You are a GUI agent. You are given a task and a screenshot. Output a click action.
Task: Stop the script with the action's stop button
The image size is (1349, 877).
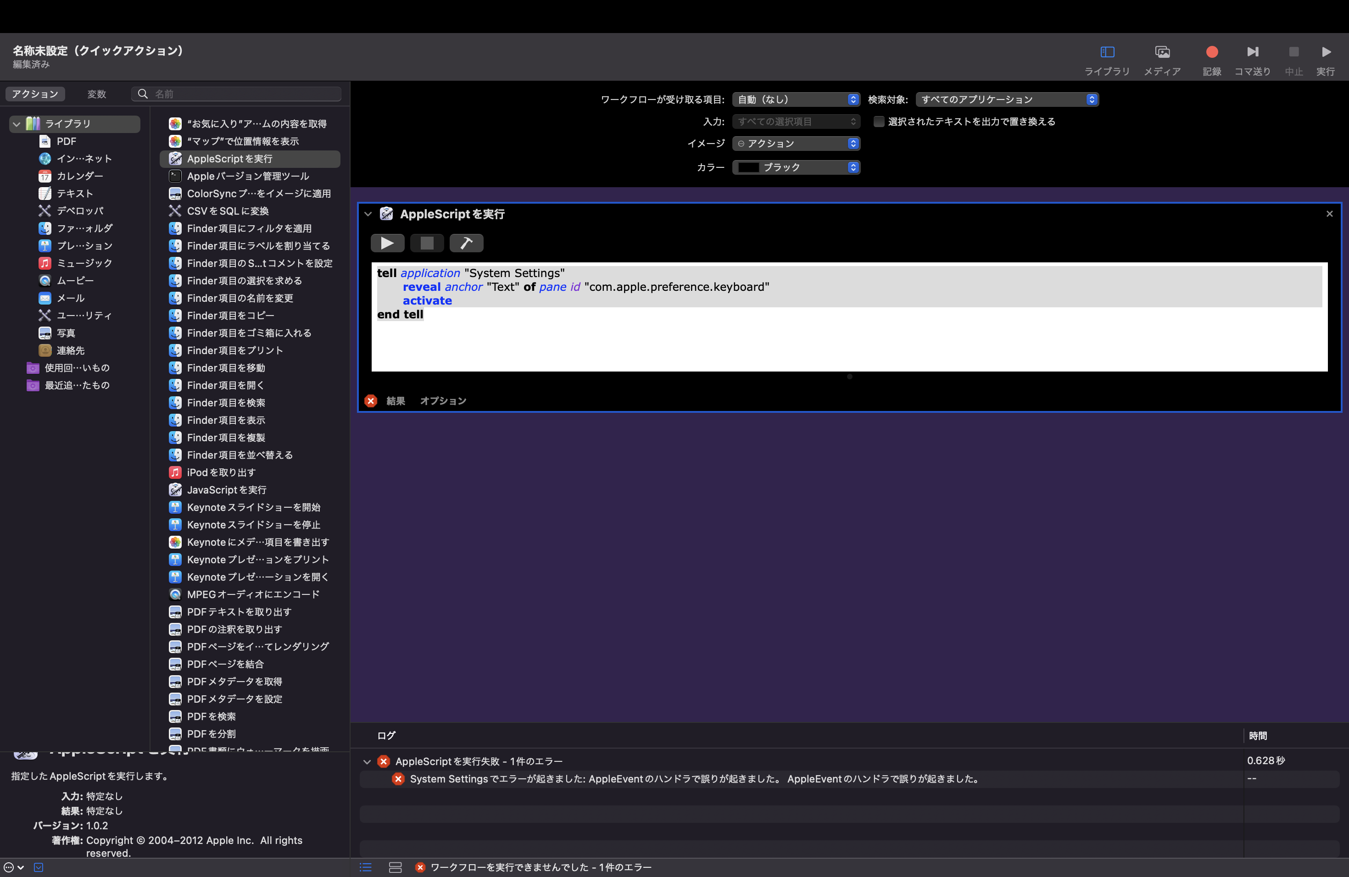[x=427, y=243]
